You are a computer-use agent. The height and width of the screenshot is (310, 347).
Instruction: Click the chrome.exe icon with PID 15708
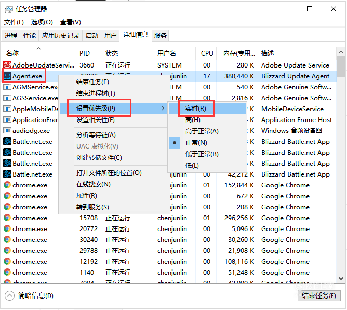click(x=7, y=218)
